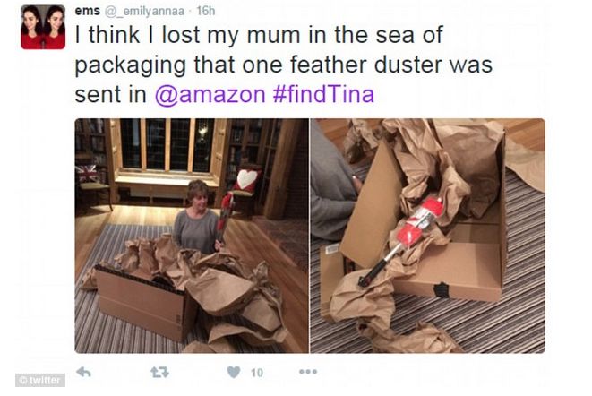Click the reply arrow icon

click(83, 372)
